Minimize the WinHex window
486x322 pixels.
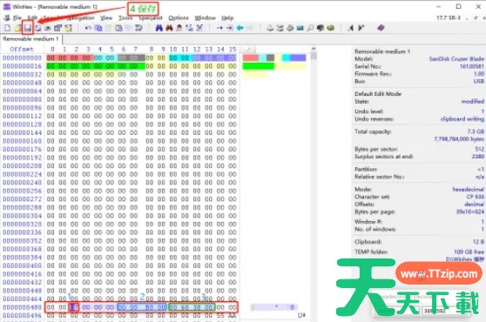[x=439, y=6]
